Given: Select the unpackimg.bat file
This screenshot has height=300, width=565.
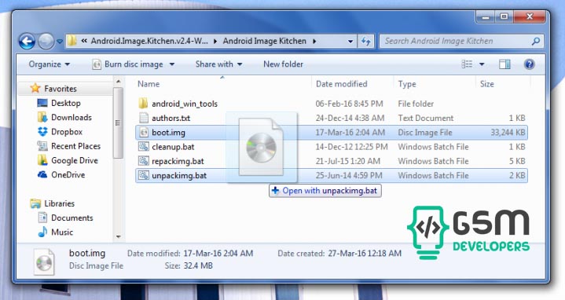Looking at the screenshot, I should [x=179, y=175].
